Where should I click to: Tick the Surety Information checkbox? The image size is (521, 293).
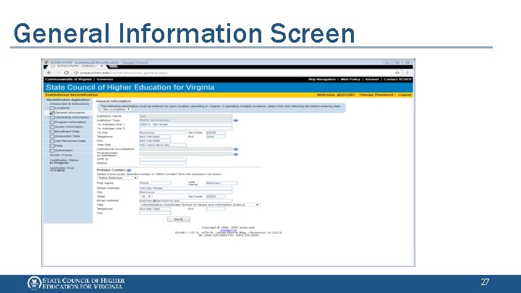[52, 127]
